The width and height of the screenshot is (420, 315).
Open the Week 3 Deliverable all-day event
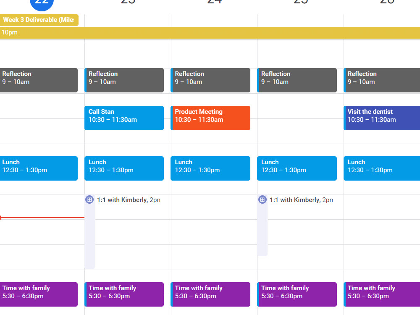pos(39,20)
